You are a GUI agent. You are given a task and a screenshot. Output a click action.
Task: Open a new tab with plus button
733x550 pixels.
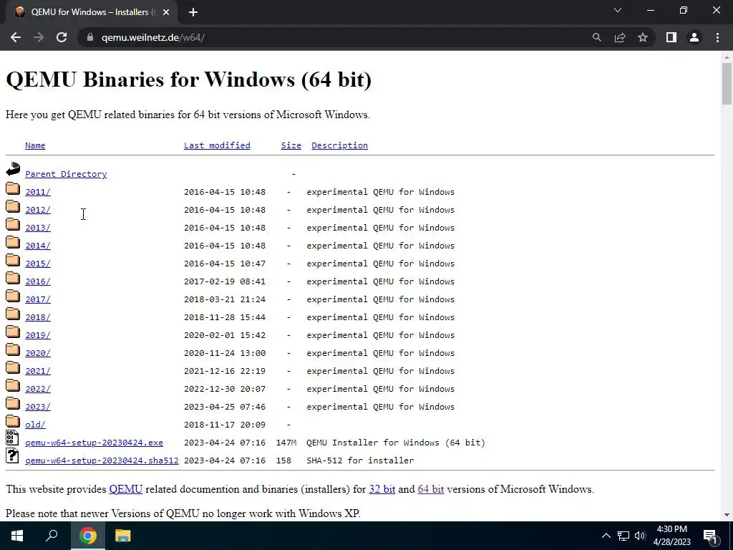pos(193,12)
